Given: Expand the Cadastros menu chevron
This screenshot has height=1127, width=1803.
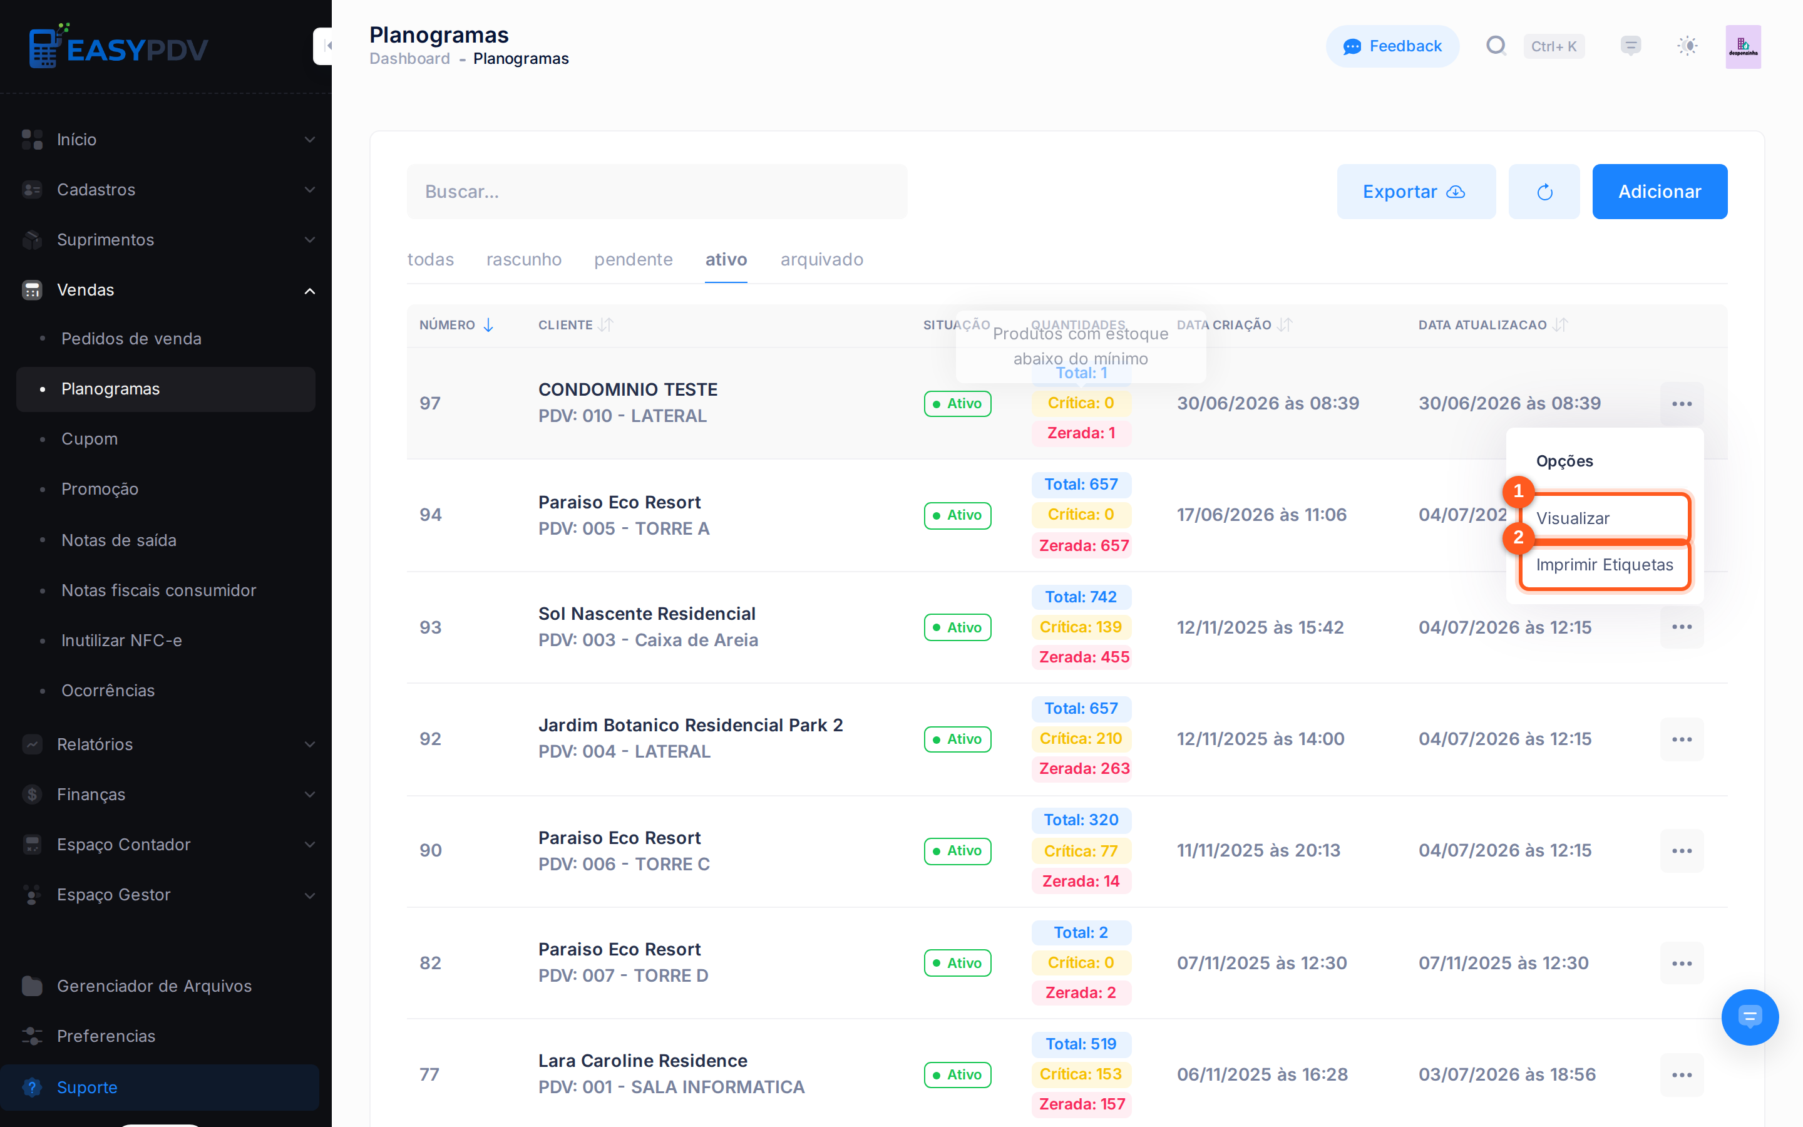Looking at the screenshot, I should click(x=310, y=189).
